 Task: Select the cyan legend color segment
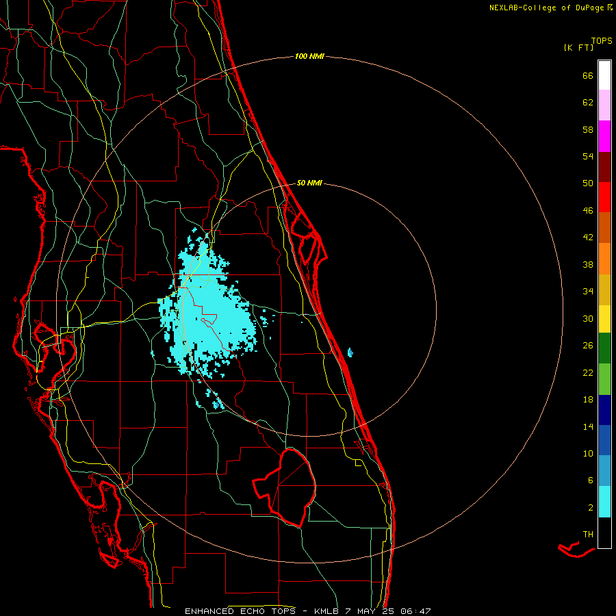click(604, 502)
